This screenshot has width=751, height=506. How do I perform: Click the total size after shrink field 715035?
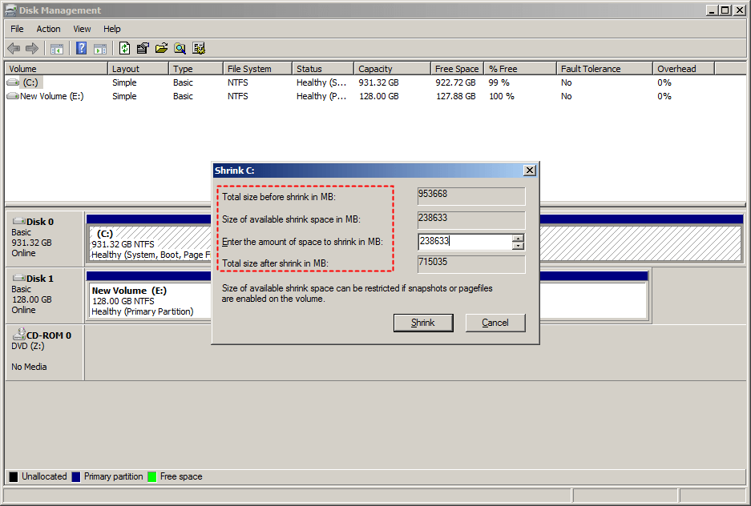471,264
